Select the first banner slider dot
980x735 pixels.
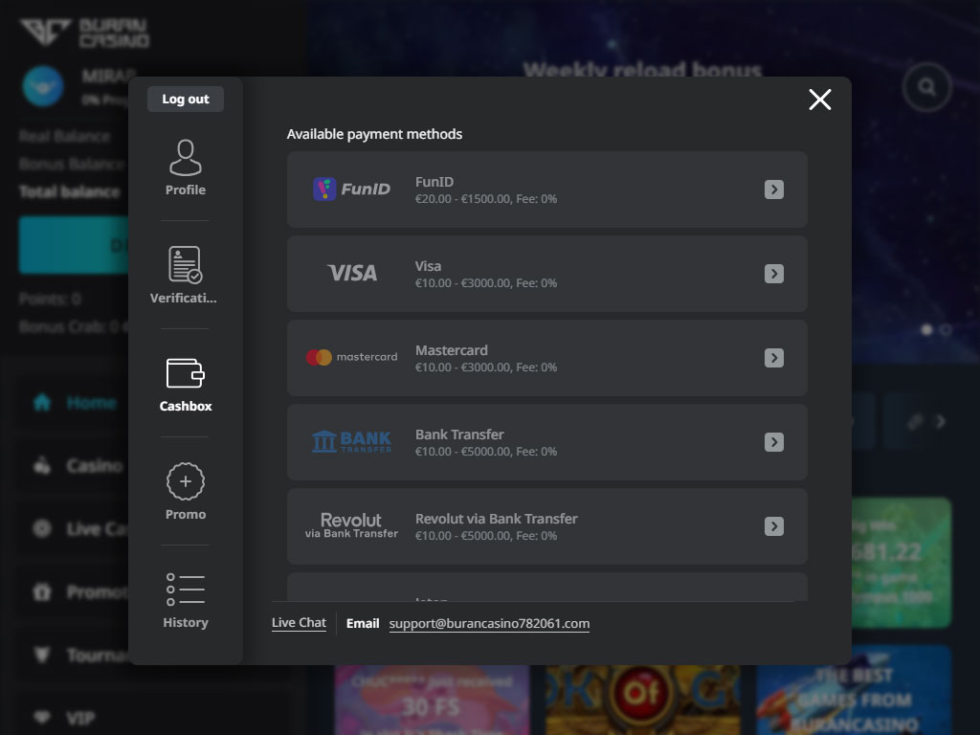point(926,329)
